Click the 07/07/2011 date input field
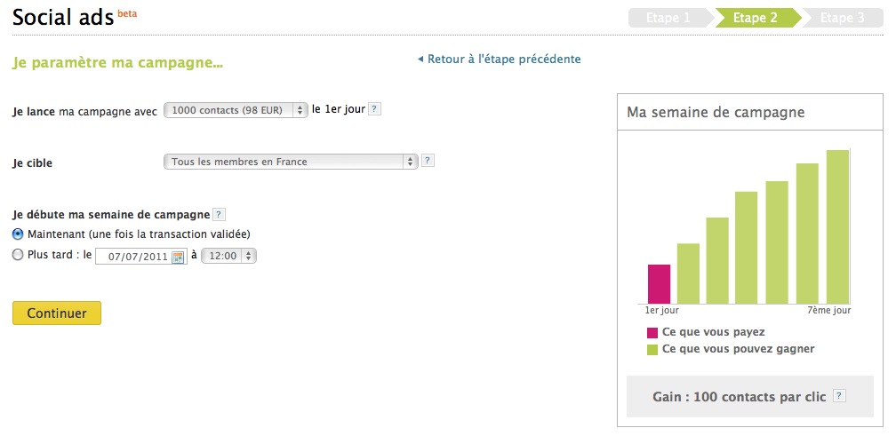This screenshot has height=436, width=896. tap(141, 257)
